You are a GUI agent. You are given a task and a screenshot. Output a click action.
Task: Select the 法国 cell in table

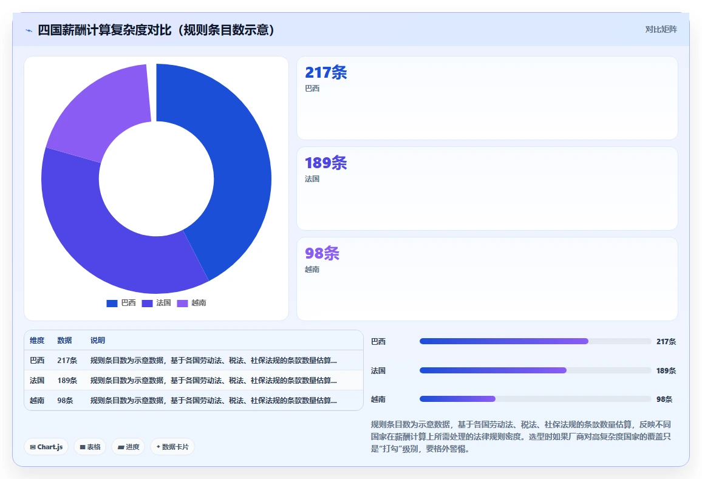[x=37, y=381]
